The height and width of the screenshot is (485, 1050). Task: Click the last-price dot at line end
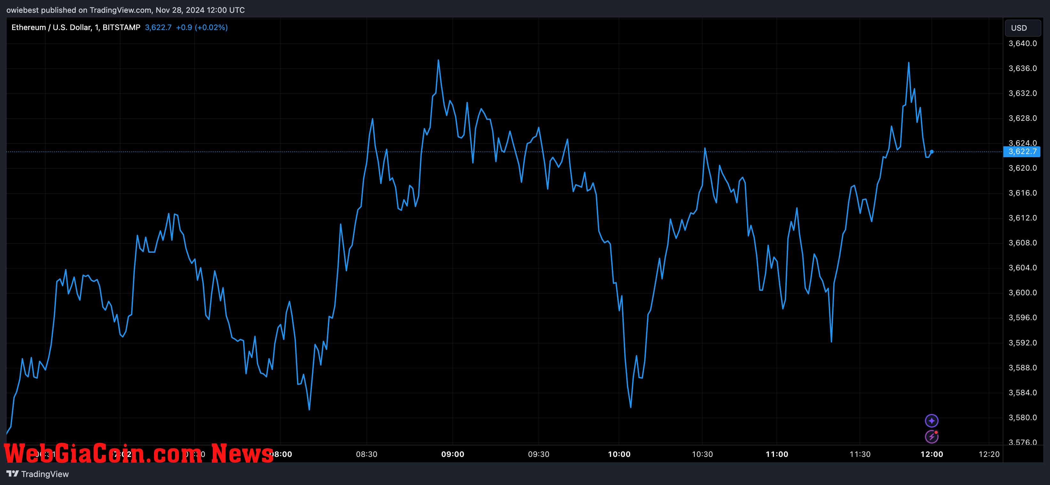pyautogui.click(x=932, y=152)
